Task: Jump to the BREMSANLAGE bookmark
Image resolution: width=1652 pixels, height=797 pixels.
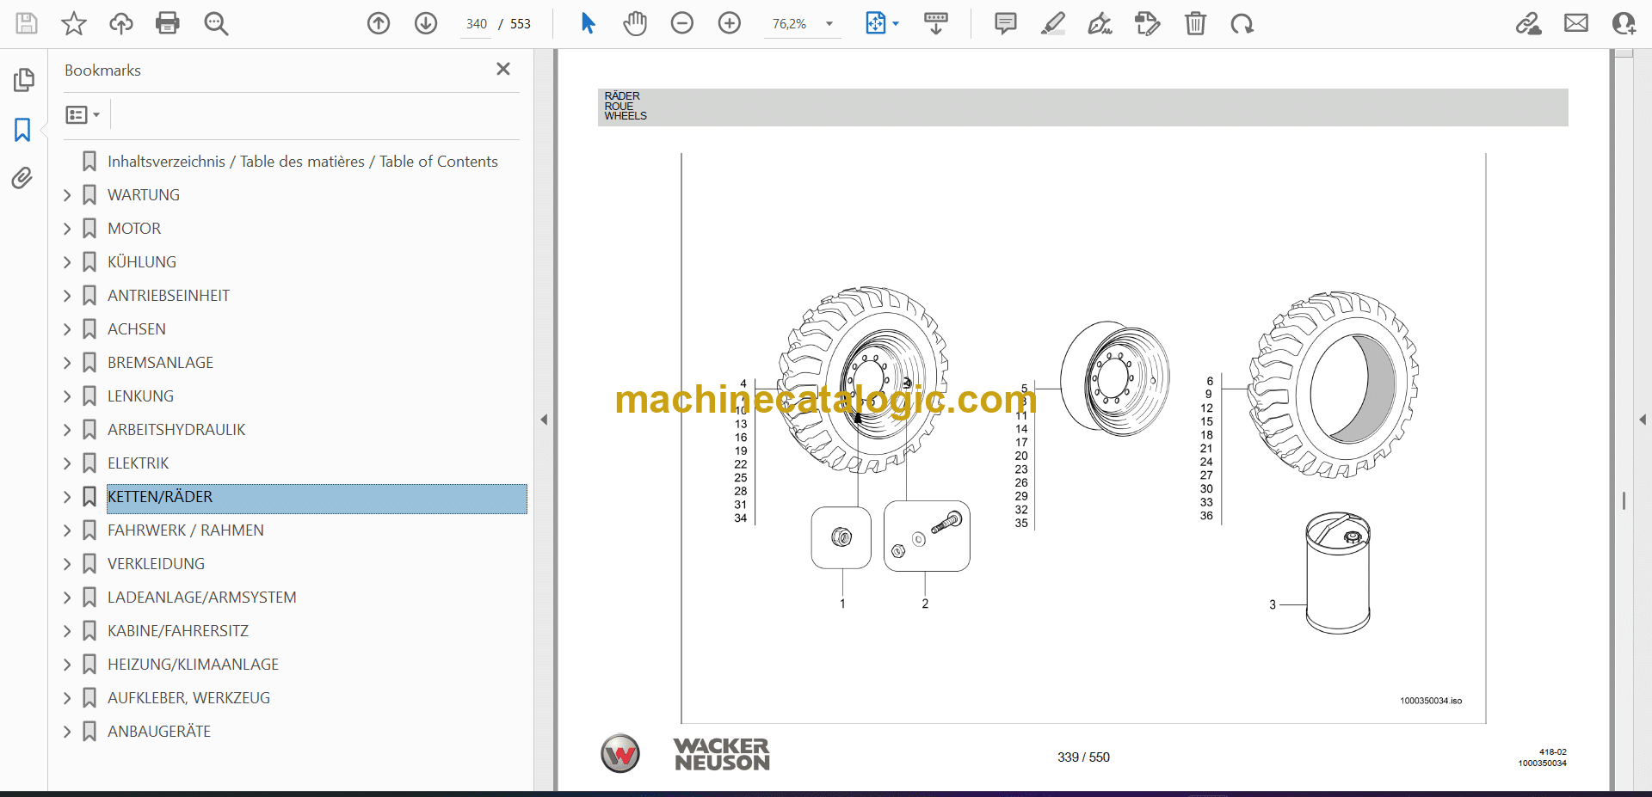Action: pyautogui.click(x=160, y=363)
